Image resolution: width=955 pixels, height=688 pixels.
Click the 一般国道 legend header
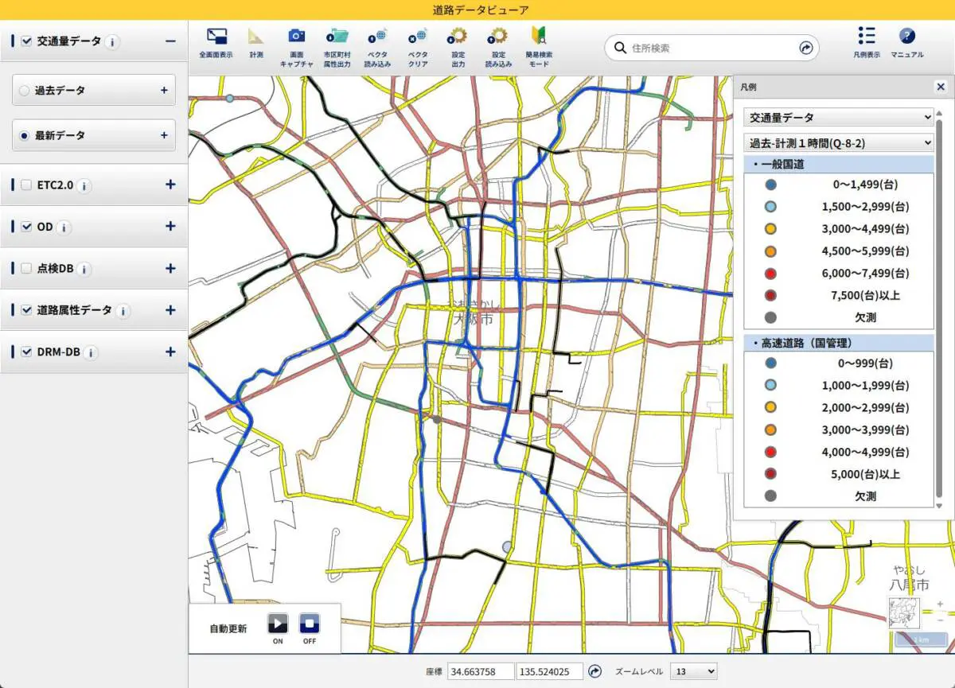click(x=839, y=164)
